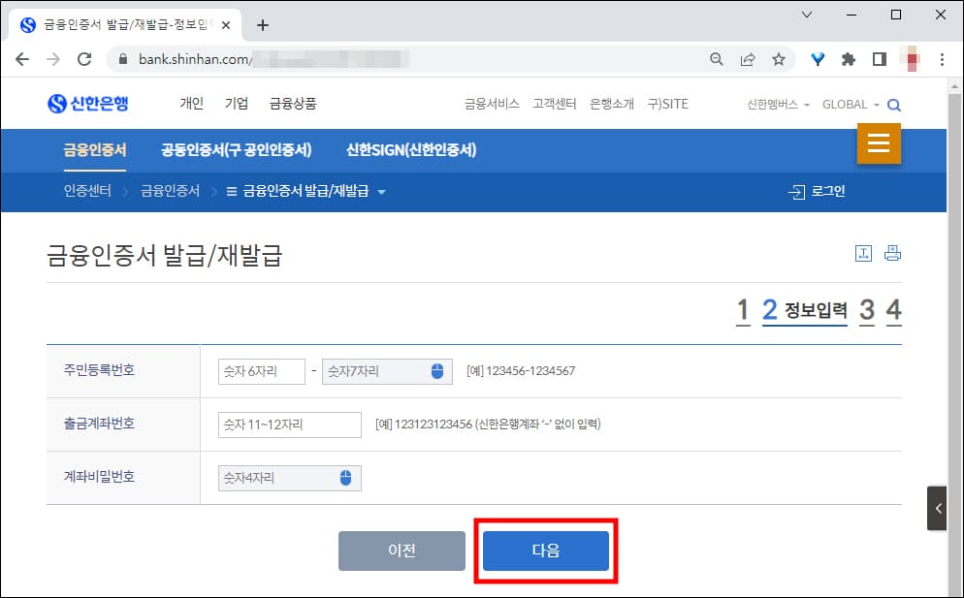Click the Shinhan Bank logo
Image resolution: width=964 pixels, height=598 pixels.
pos(89,104)
